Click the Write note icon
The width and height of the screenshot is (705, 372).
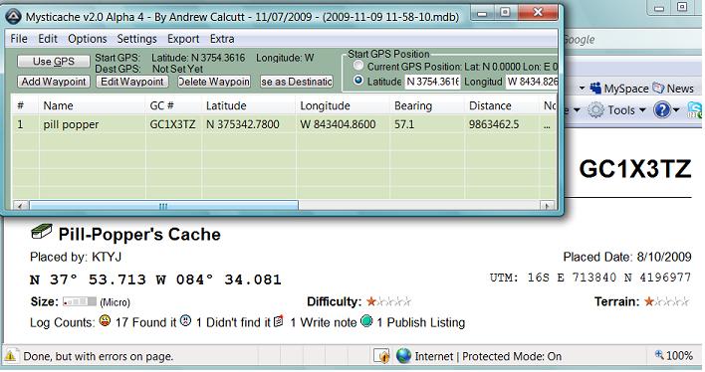tap(279, 321)
